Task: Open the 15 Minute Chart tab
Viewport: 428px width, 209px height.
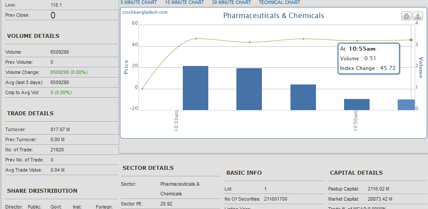Action: coord(185,3)
